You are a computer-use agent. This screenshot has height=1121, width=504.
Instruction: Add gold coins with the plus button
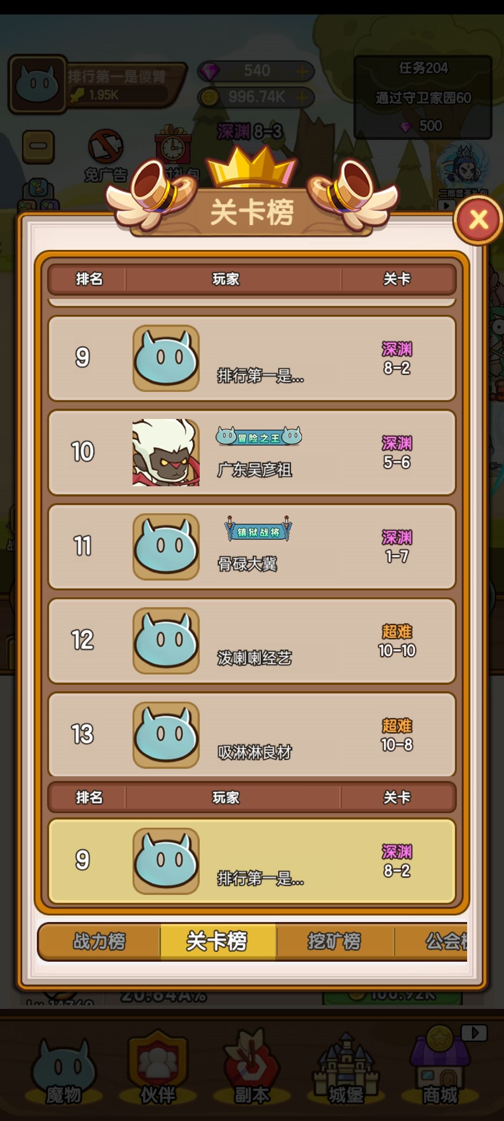(302, 98)
